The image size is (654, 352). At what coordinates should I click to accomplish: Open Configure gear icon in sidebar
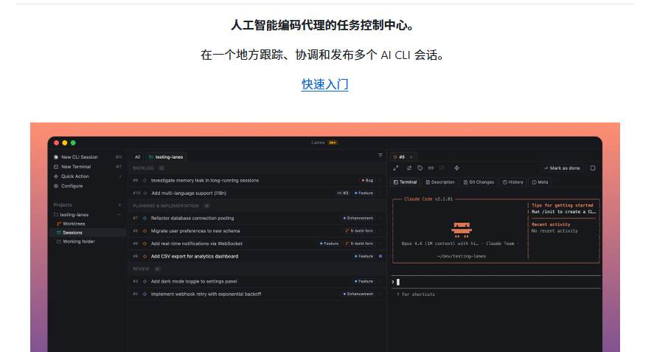(56, 186)
